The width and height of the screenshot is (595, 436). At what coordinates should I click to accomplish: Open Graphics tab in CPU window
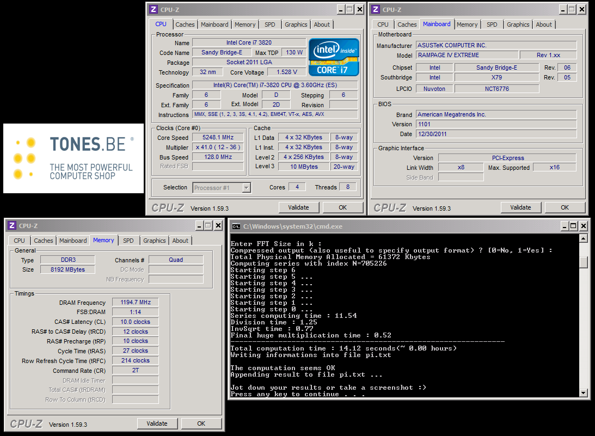click(296, 24)
